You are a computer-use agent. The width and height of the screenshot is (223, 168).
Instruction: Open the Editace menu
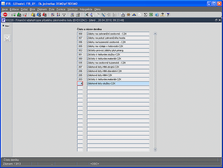pos(14,10)
